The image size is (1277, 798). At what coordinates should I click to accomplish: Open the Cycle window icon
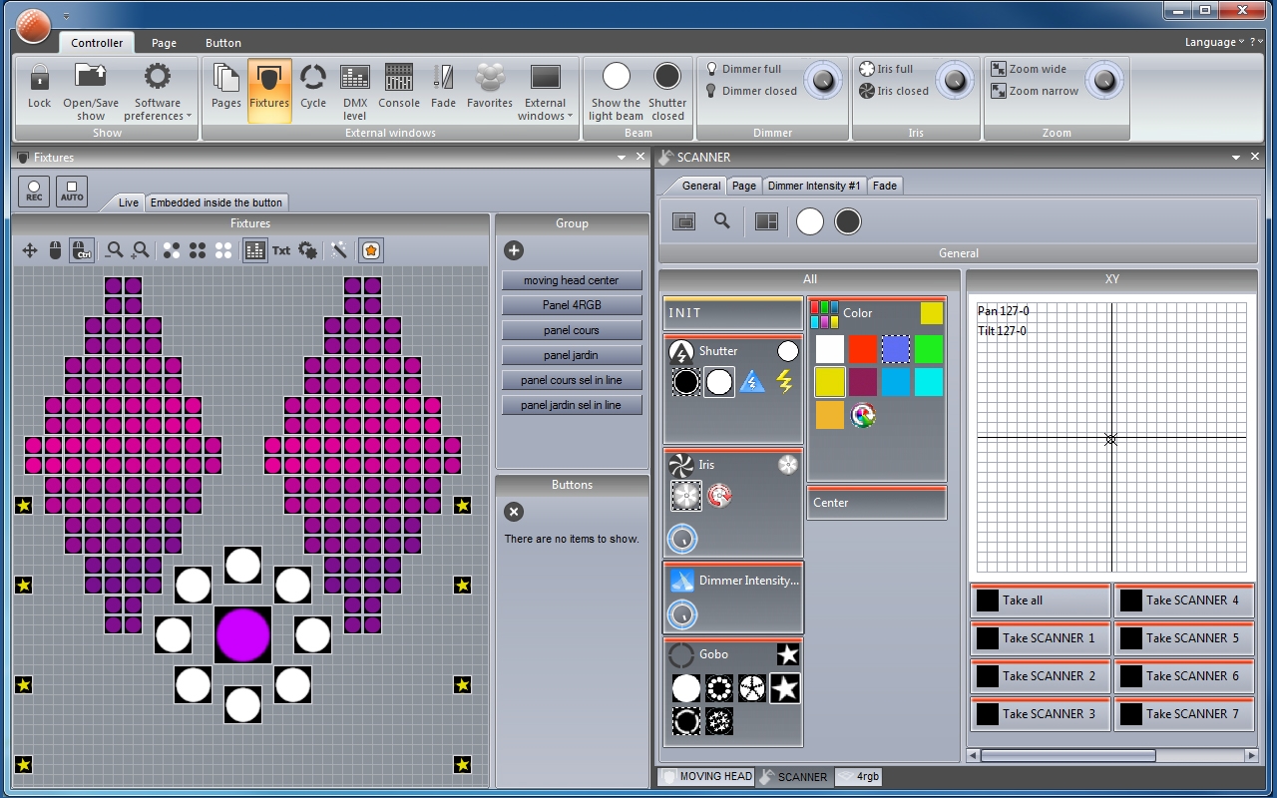pyautogui.click(x=313, y=87)
